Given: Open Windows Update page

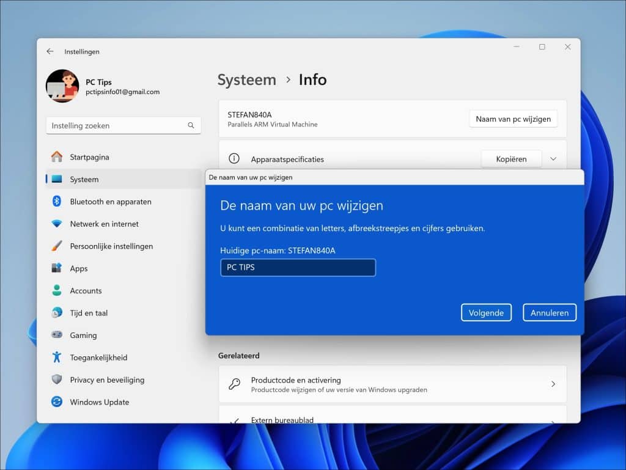Looking at the screenshot, I should coord(123,402).
